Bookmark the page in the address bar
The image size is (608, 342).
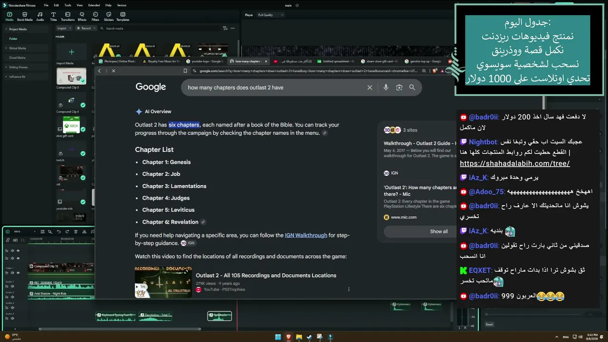185,71
